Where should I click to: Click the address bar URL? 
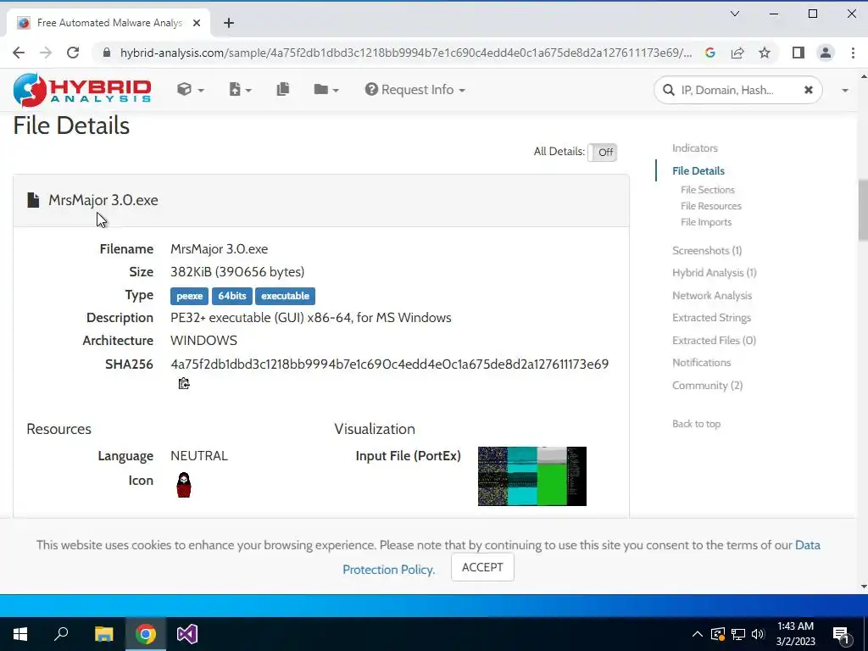(406, 53)
